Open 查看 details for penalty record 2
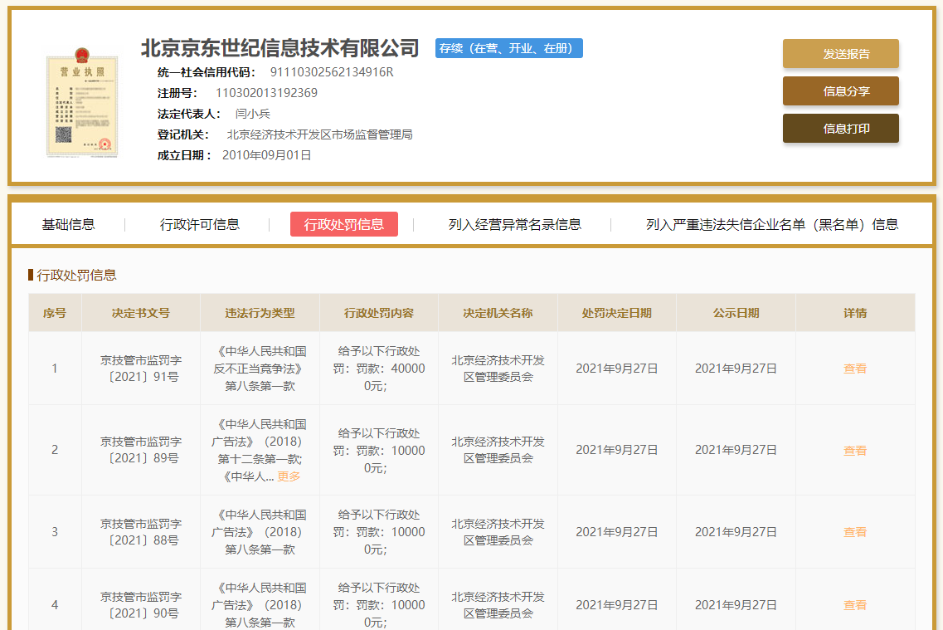 (x=854, y=450)
